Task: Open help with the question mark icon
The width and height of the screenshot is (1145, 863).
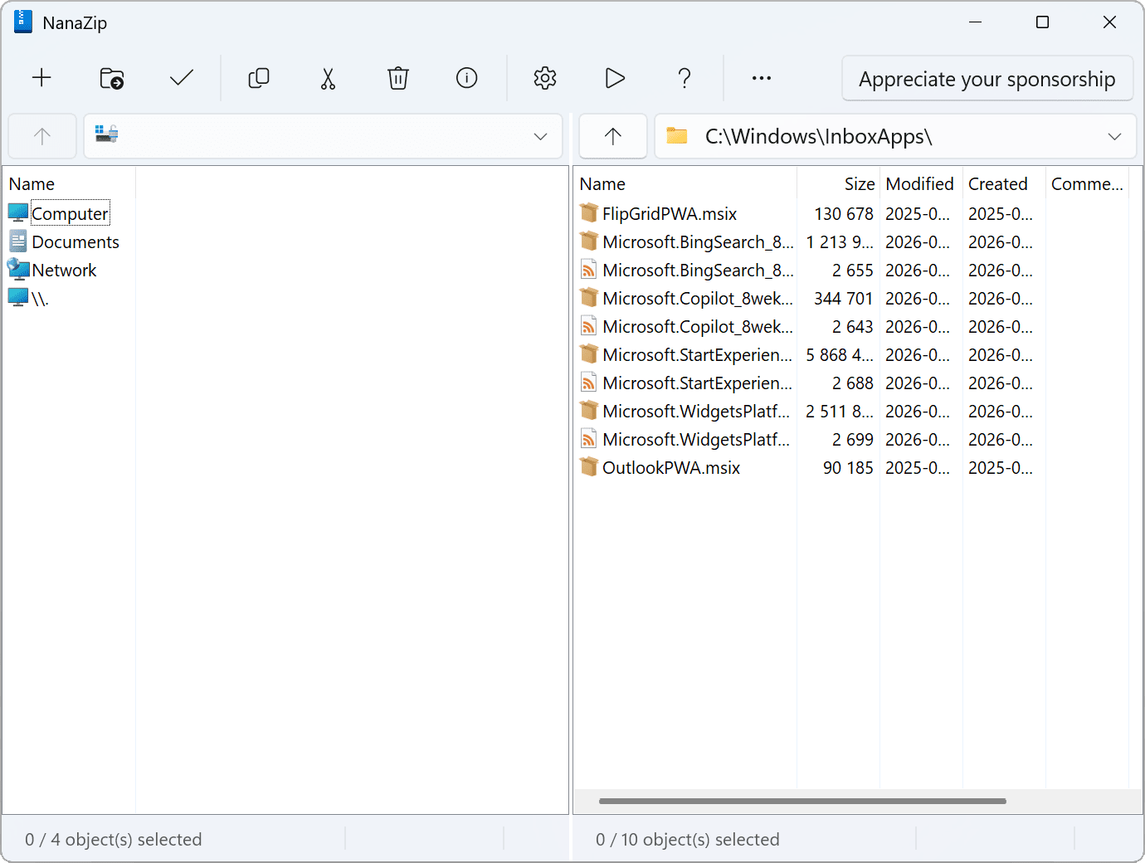Action: [685, 78]
